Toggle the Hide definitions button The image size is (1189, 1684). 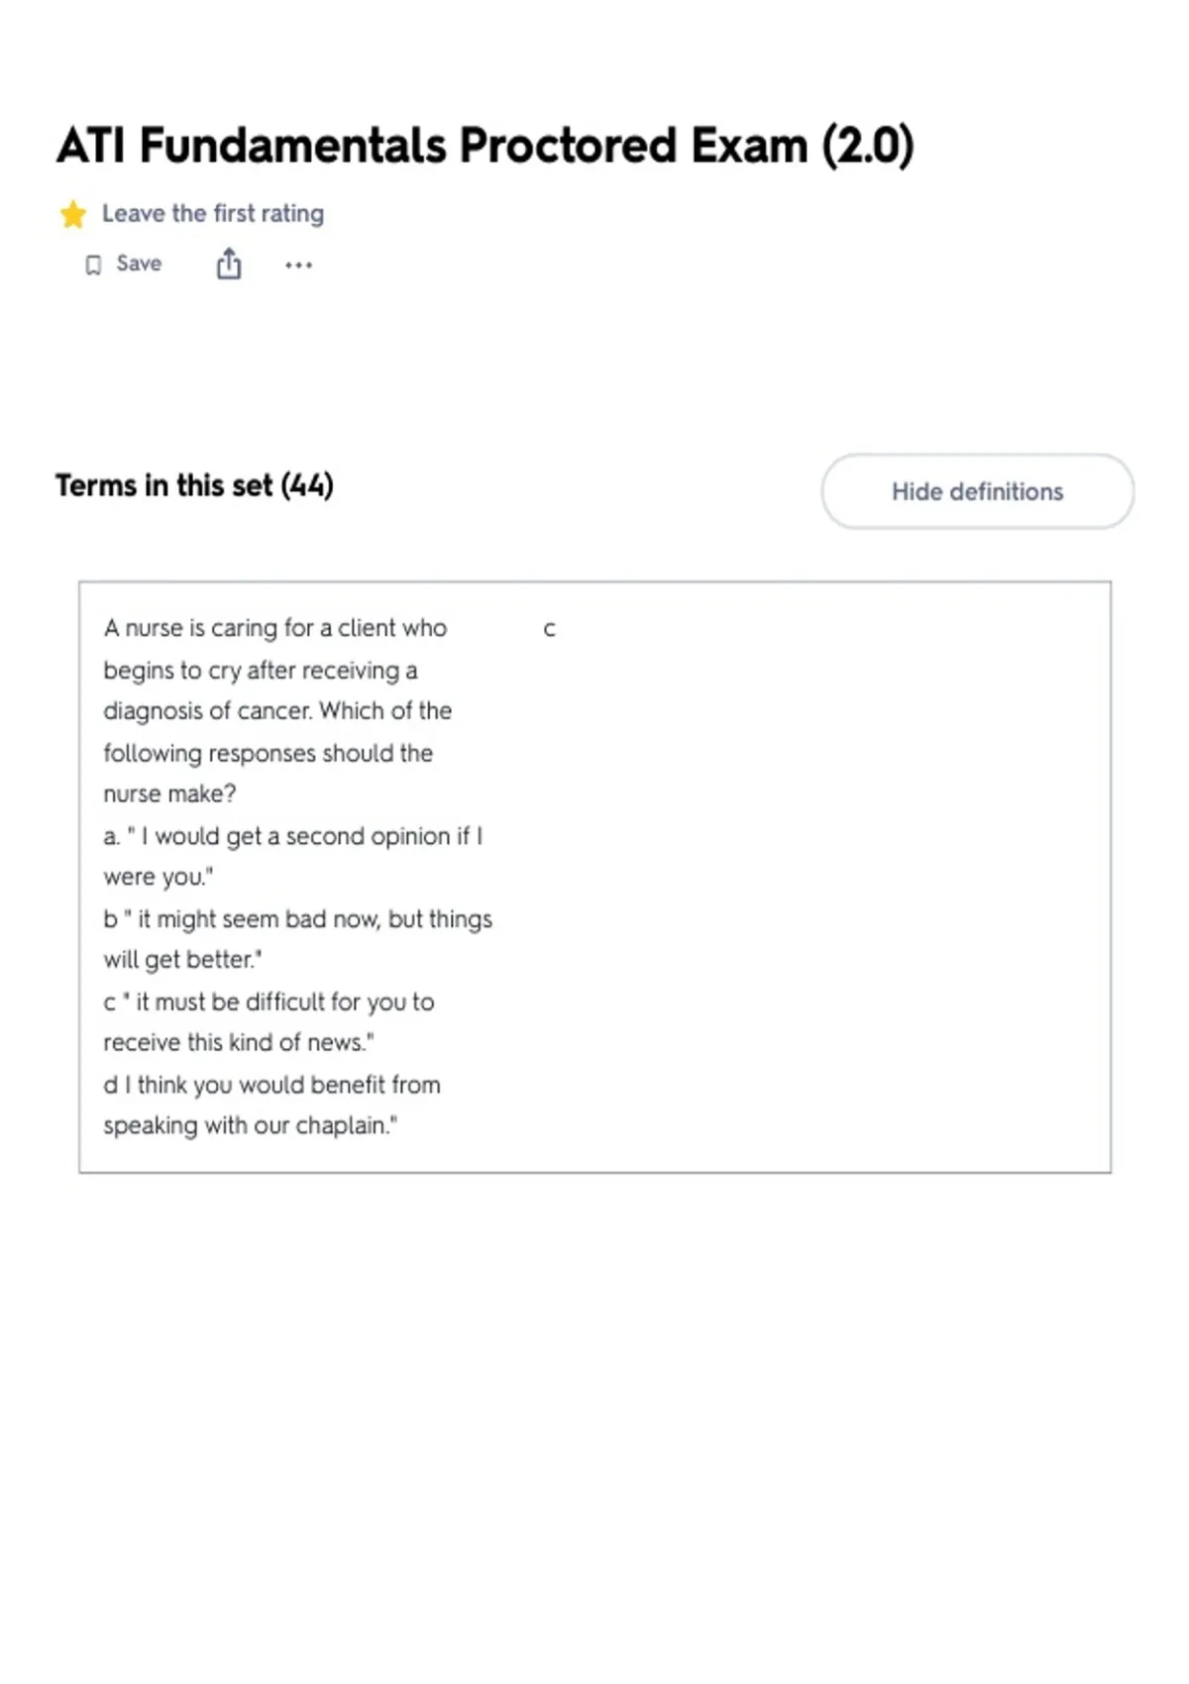point(977,491)
